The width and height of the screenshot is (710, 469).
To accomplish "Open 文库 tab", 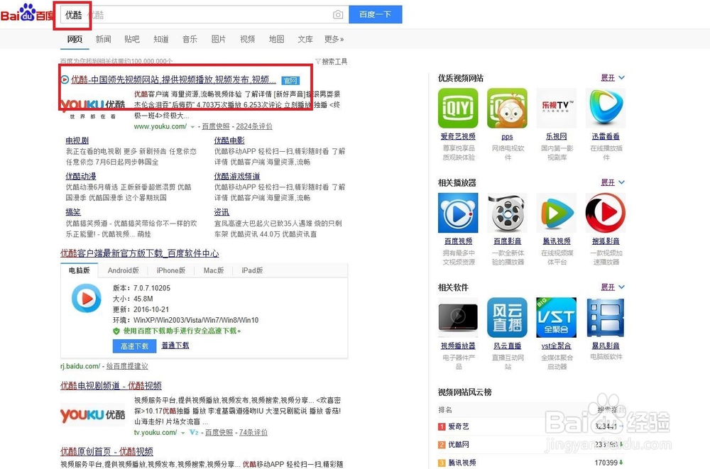I will pyautogui.click(x=305, y=40).
